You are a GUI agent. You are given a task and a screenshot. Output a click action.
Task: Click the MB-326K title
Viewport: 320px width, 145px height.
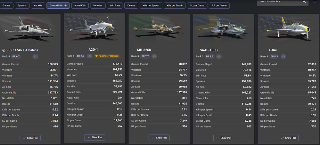[x=144, y=50]
